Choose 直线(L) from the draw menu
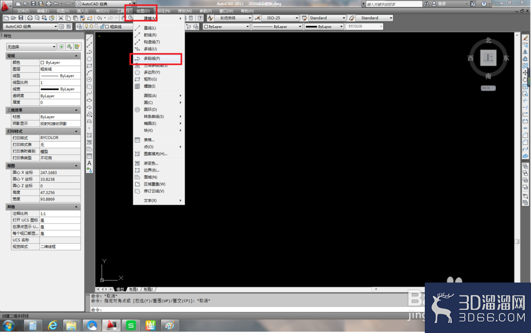The image size is (531, 333). [159, 28]
